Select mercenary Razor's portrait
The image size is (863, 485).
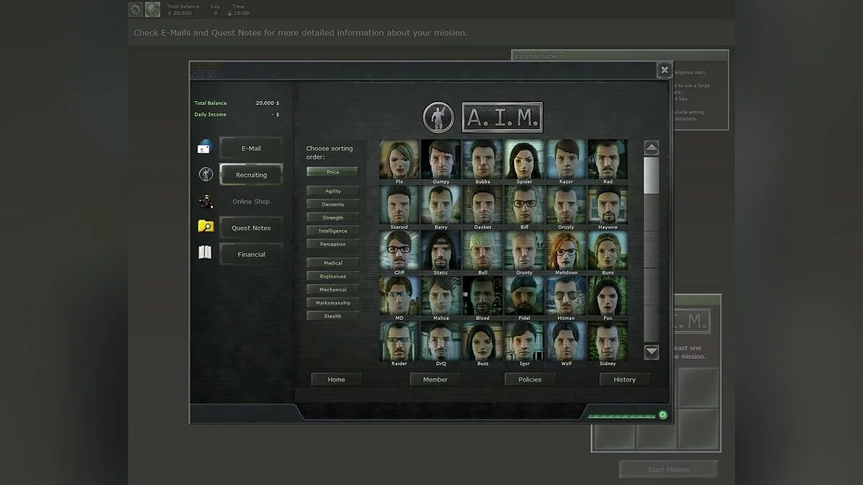coord(566,160)
